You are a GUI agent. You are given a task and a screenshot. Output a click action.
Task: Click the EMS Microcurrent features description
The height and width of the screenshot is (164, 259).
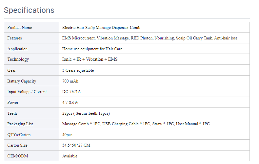coord(150,38)
